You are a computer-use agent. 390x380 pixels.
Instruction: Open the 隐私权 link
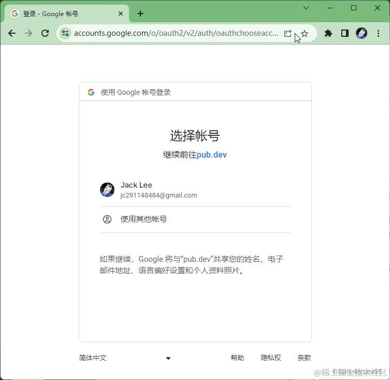coord(271,358)
